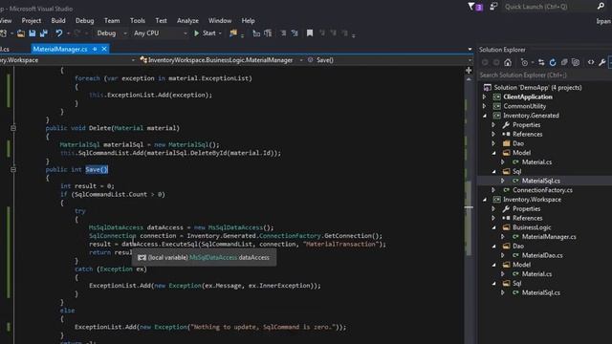The width and height of the screenshot is (612, 344).
Task: Open the Window menu
Action: coord(220,21)
